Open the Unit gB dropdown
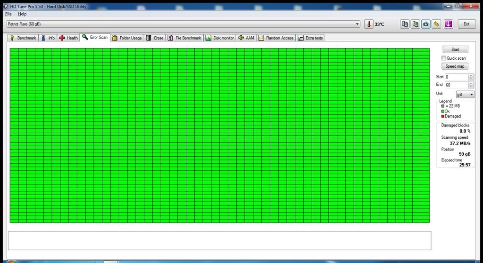Viewport: 483px width, 263px height. pyautogui.click(x=465, y=94)
